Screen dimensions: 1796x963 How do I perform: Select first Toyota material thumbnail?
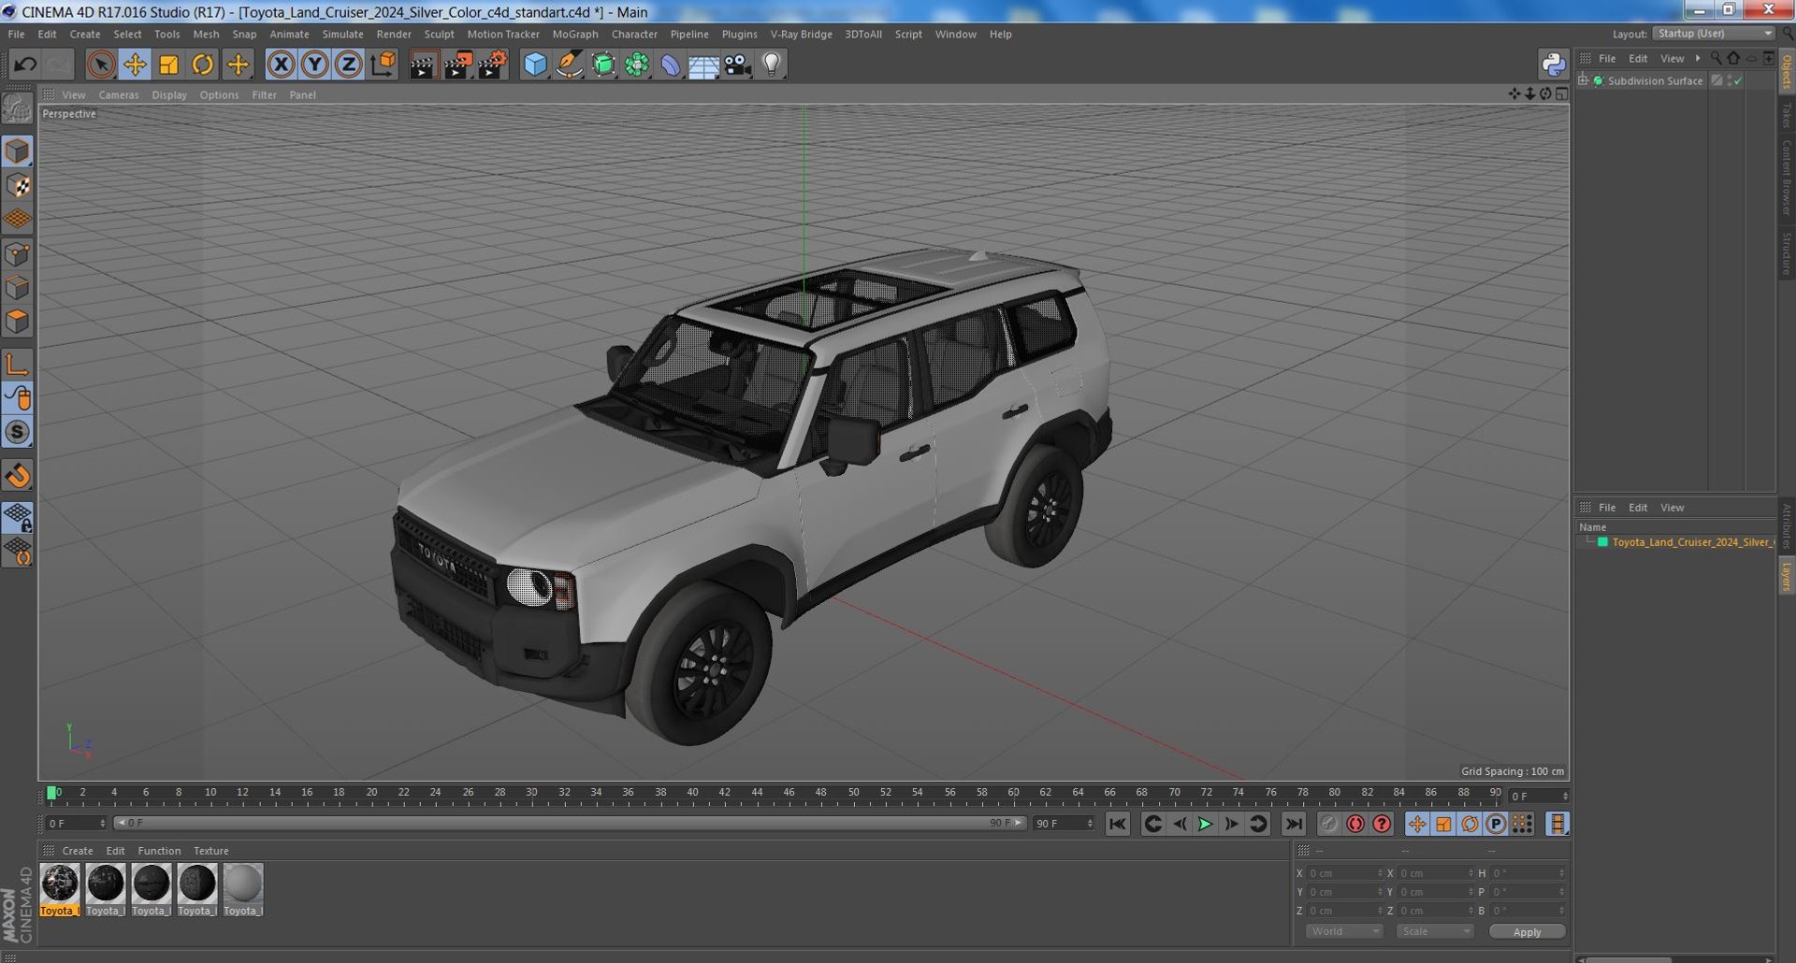tap(59, 889)
